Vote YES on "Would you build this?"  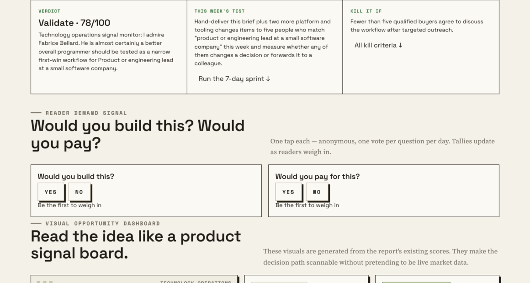(51, 192)
